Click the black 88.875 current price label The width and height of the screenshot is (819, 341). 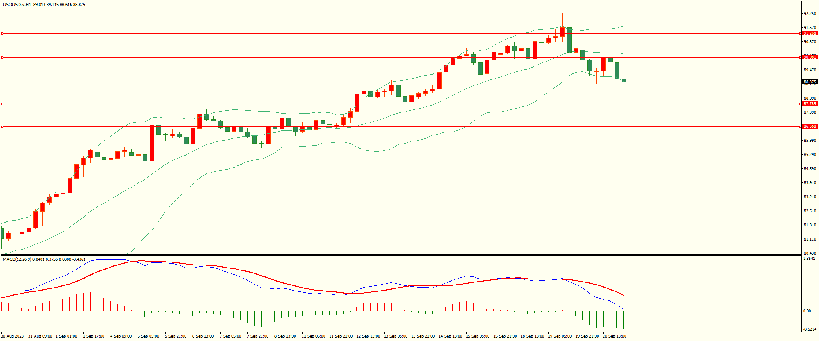pyautogui.click(x=810, y=82)
